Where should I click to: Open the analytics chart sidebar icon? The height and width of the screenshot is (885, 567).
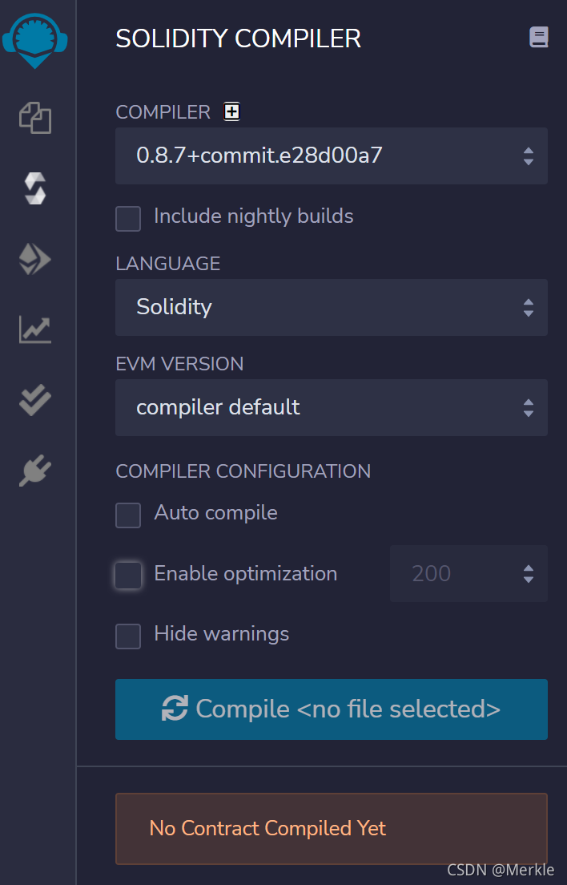coord(35,329)
